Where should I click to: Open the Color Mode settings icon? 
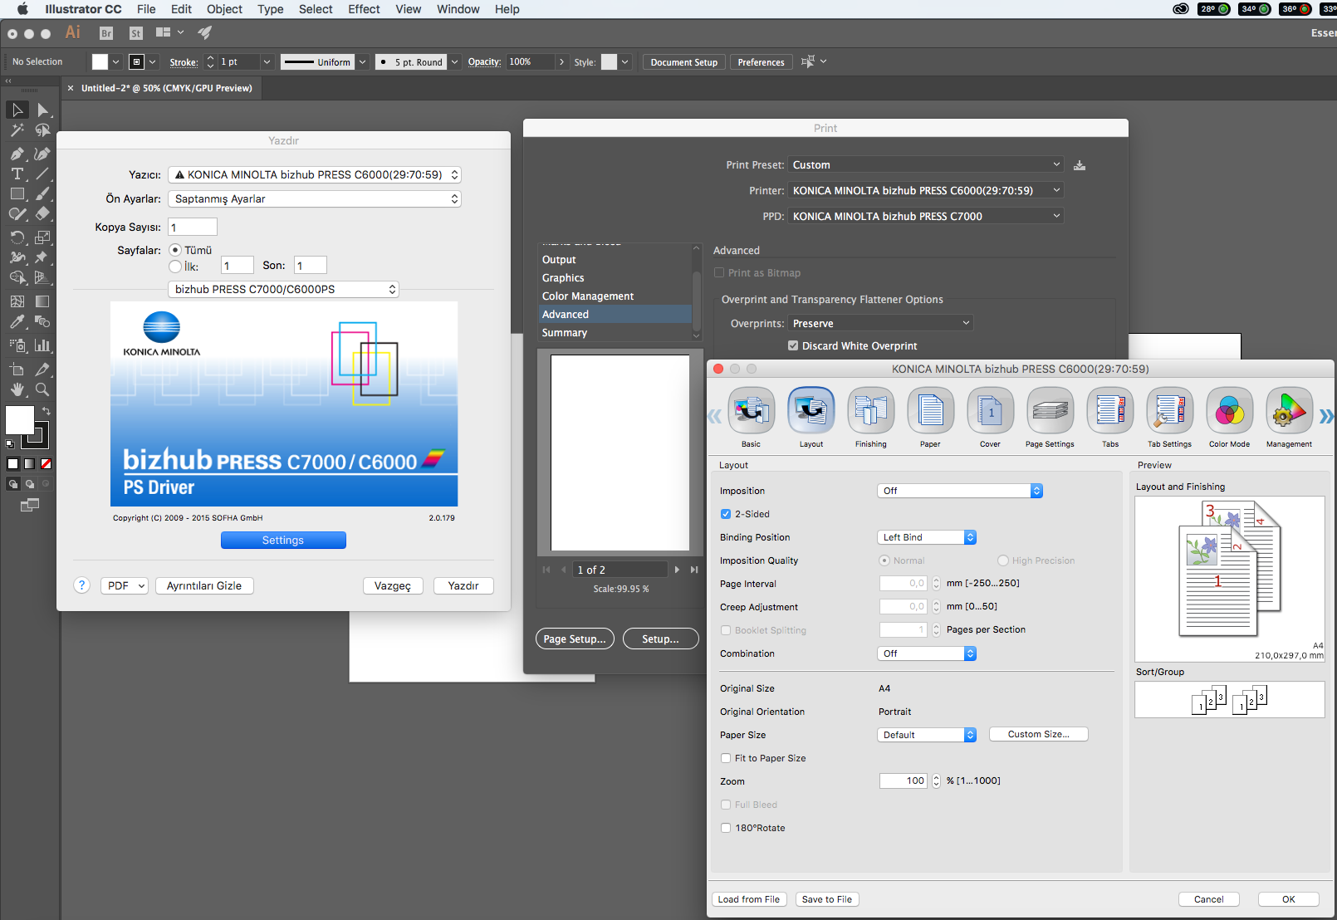(1229, 411)
